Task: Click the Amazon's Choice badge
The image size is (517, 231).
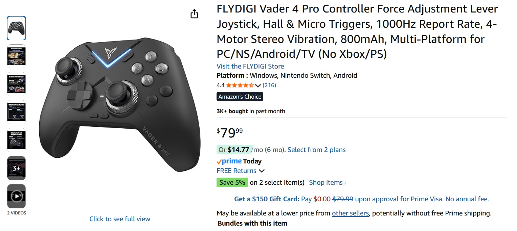Action: 240,97
